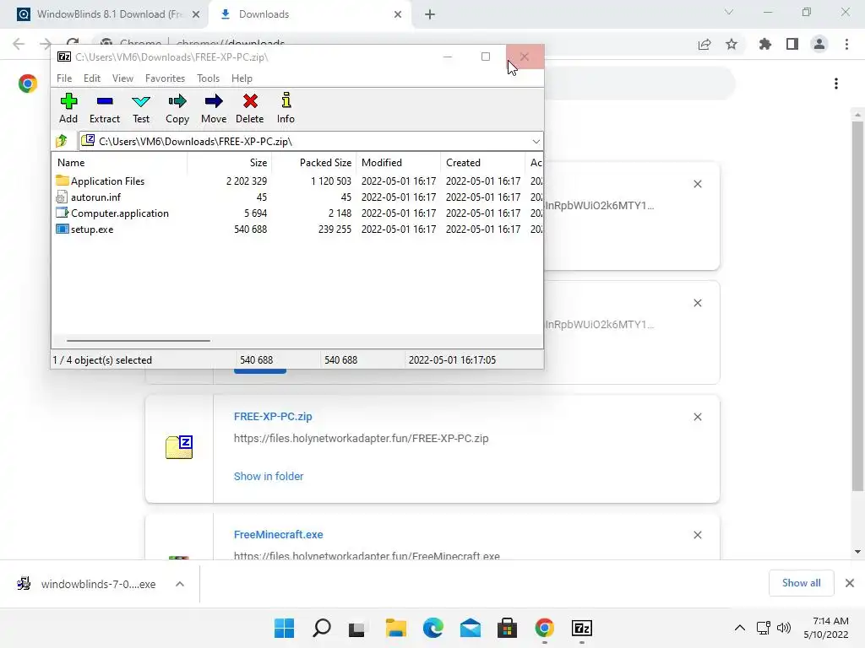Open the FreeMinecraft.exe download link
Image resolution: width=865 pixels, height=648 pixels.
click(x=278, y=534)
